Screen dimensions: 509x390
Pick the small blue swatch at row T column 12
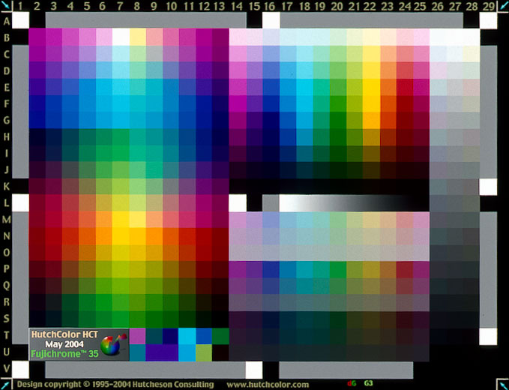coord(204,336)
